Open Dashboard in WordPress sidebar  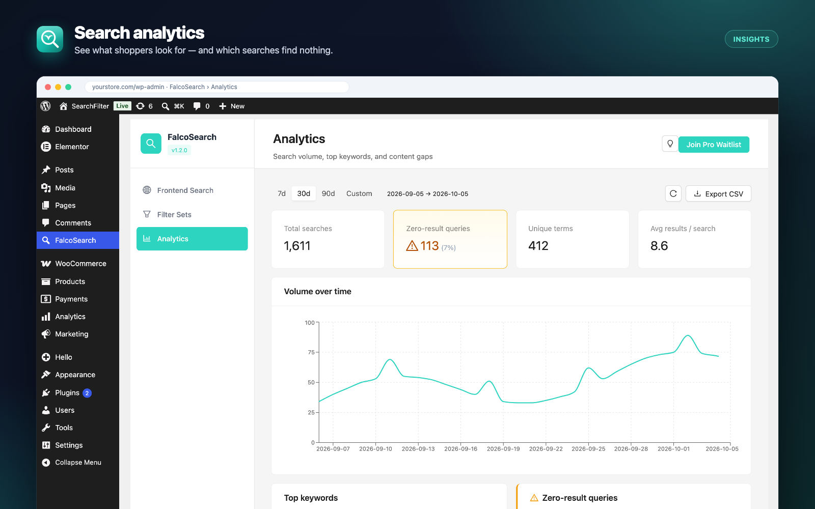(78, 129)
